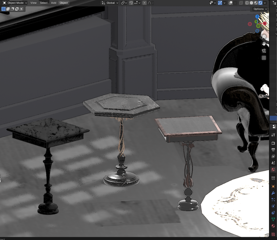Toggle snapping magnet in header
The width and height of the screenshot is (277, 240).
(131, 3)
